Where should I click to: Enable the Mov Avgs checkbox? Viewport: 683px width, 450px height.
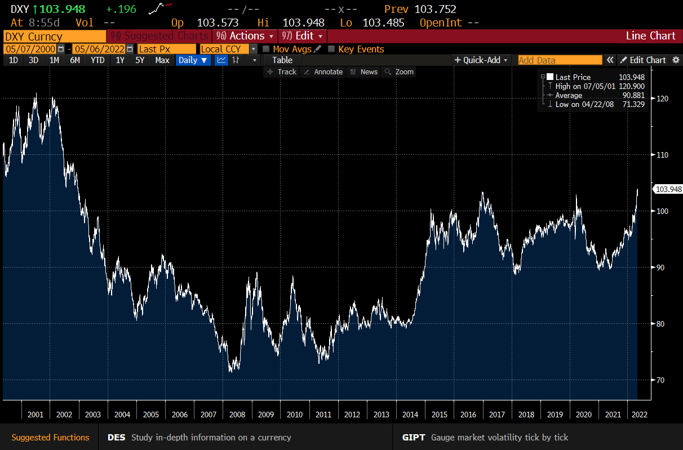(267, 49)
